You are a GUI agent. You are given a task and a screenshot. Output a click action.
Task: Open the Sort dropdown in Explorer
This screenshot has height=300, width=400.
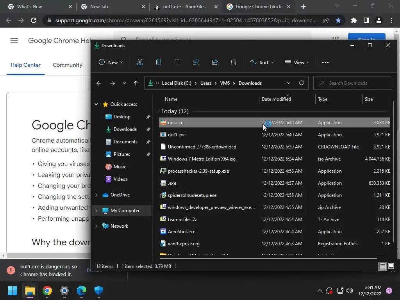pos(262,62)
